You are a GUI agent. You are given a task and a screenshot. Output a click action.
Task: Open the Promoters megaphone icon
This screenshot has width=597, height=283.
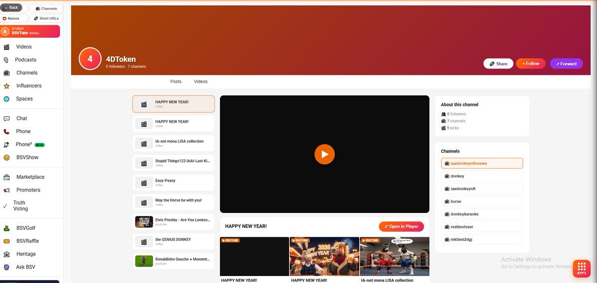pyautogui.click(x=6, y=190)
